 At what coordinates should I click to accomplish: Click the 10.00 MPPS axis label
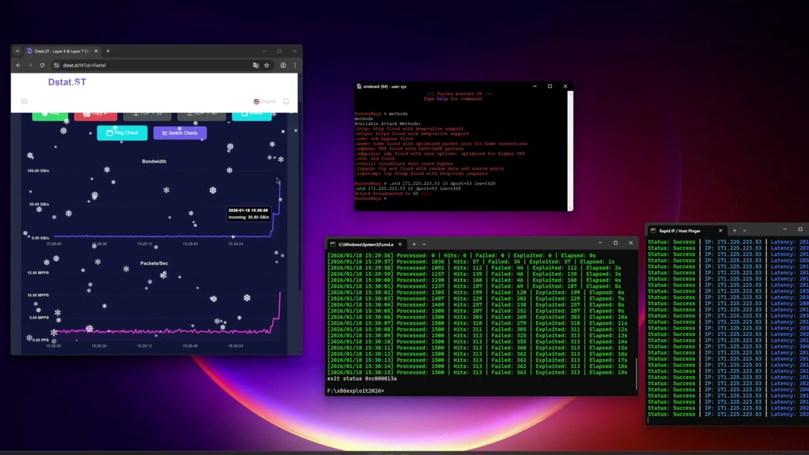pos(38,295)
